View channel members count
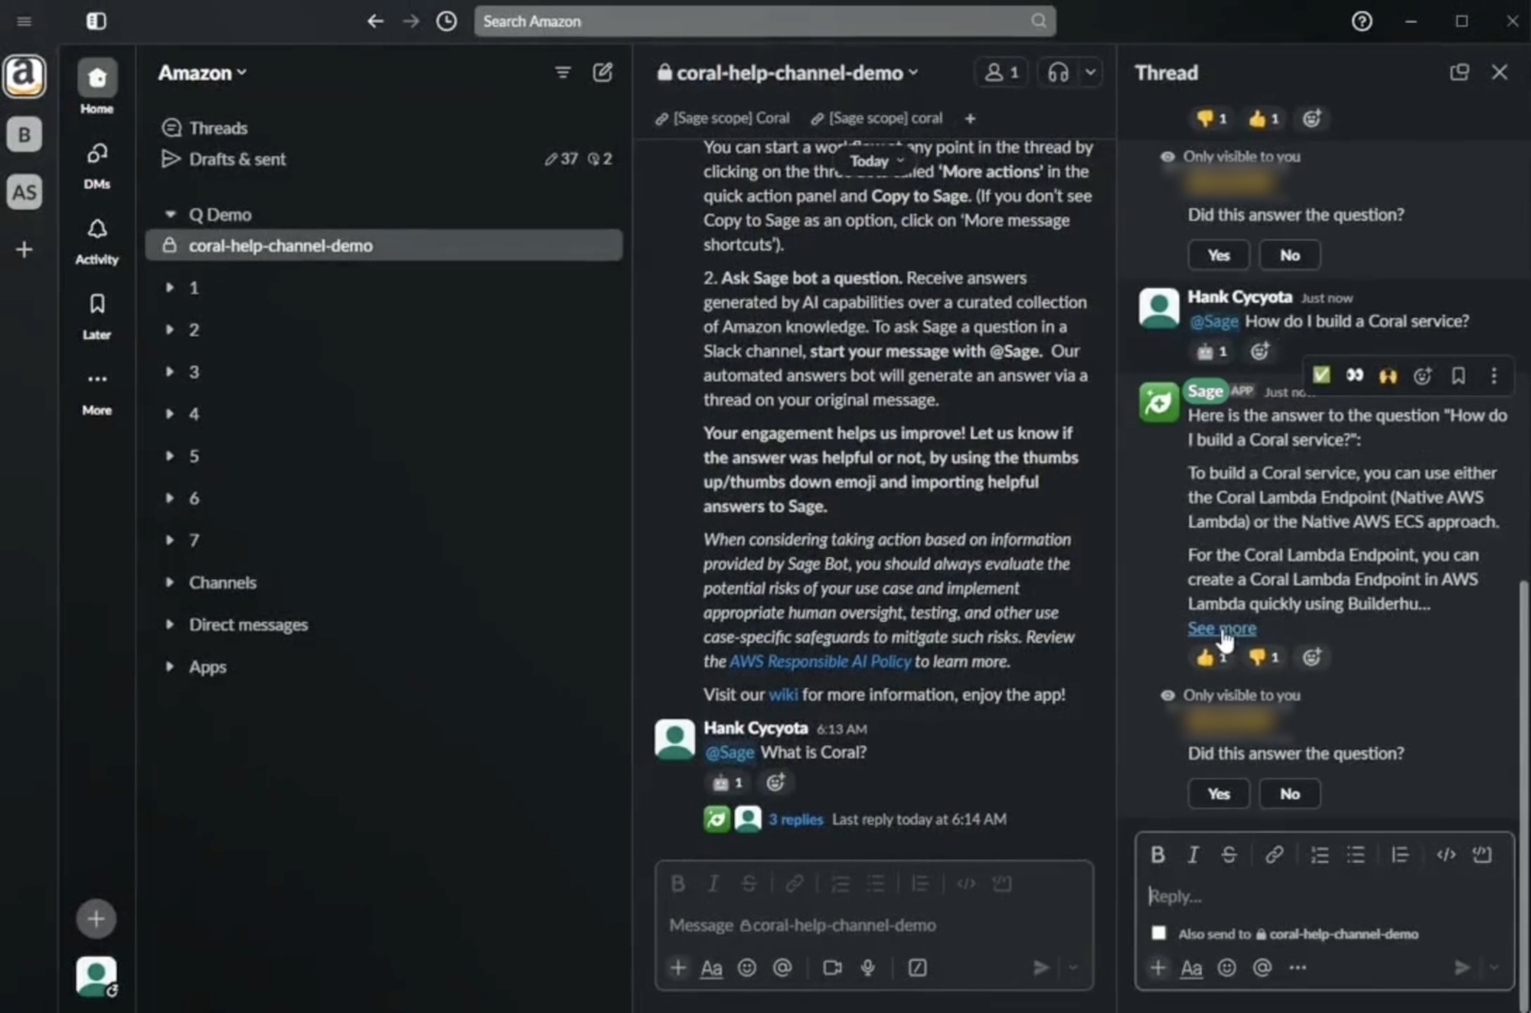This screenshot has height=1013, width=1531. click(x=1001, y=73)
